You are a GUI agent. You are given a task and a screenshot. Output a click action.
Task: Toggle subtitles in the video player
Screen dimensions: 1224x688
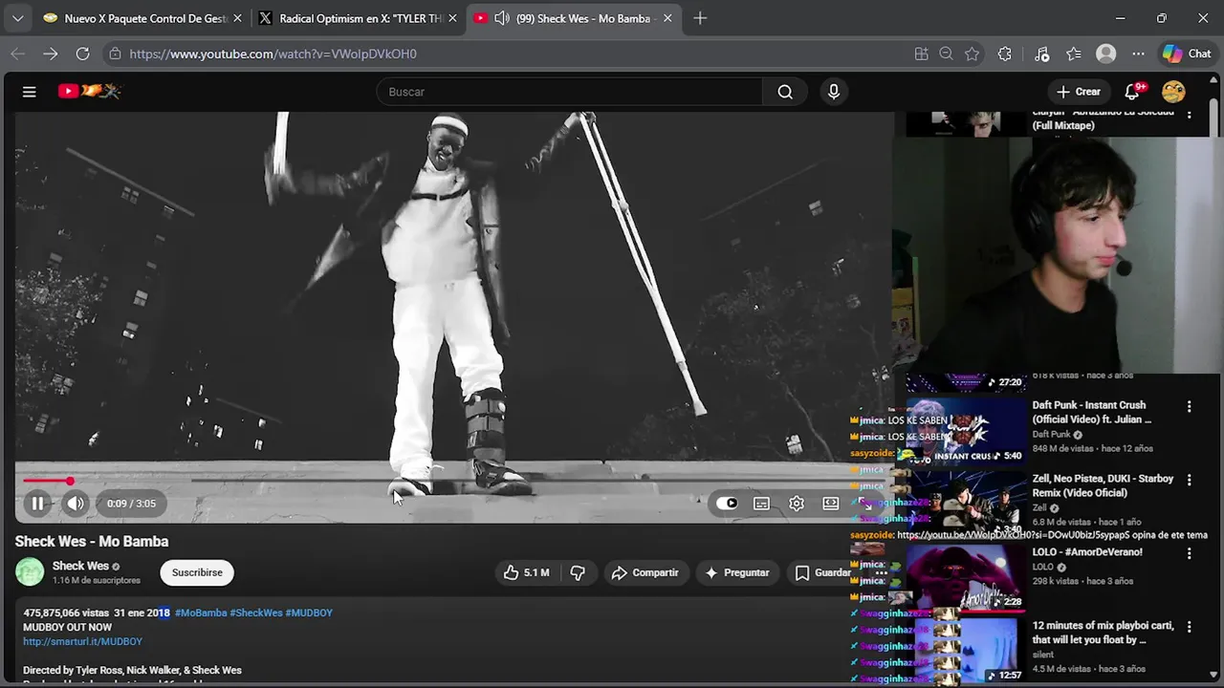(761, 504)
